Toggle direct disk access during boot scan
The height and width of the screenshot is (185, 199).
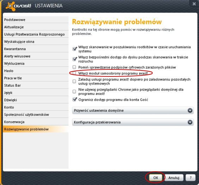point(74,59)
